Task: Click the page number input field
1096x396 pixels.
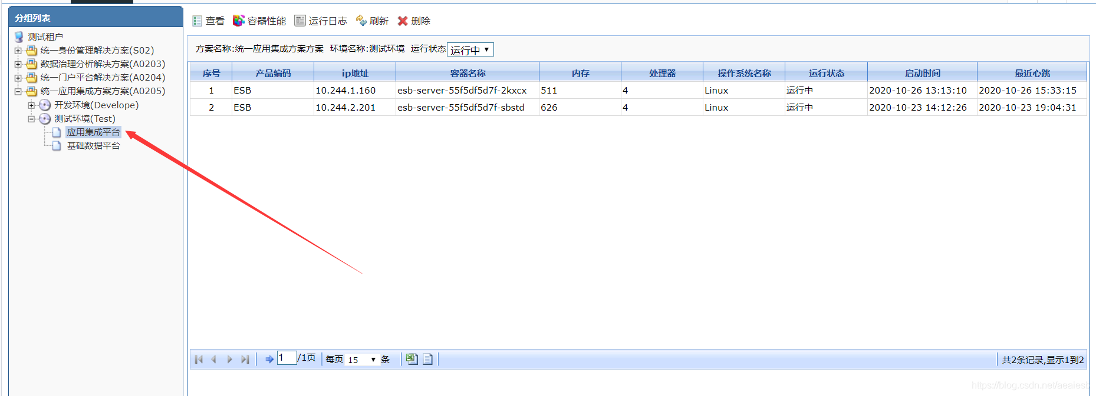Action: [287, 358]
